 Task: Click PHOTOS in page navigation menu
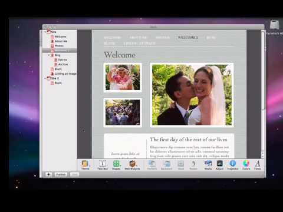coord(162,38)
